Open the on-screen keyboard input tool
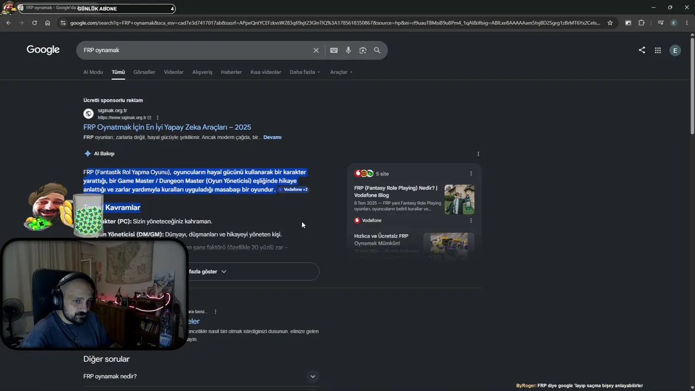 coord(334,50)
